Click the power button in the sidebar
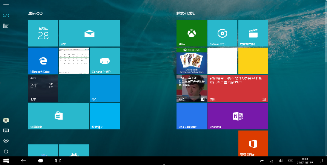327x165 pixels. click(6, 151)
